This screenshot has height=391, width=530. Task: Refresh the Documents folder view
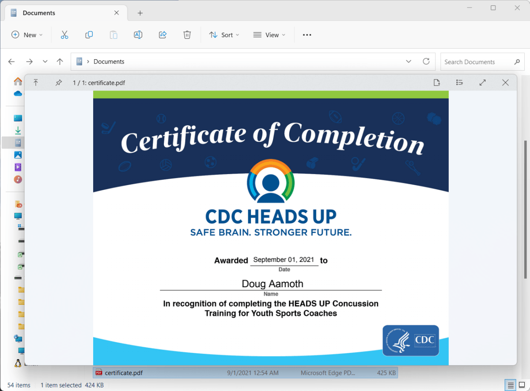pyautogui.click(x=426, y=61)
